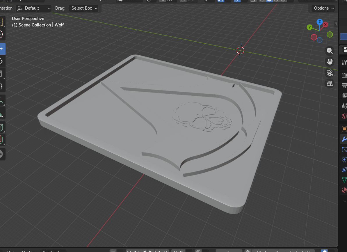The width and height of the screenshot is (347, 252).
Task: Toggle the camera view button
Action: (x=330, y=72)
